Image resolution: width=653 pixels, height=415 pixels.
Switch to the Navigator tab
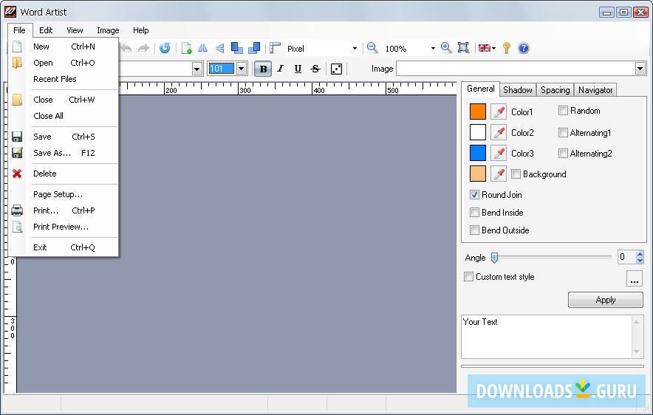(595, 90)
